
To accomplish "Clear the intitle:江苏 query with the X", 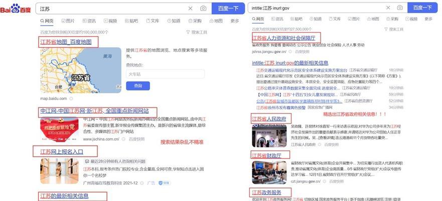I will click(x=388, y=8).
